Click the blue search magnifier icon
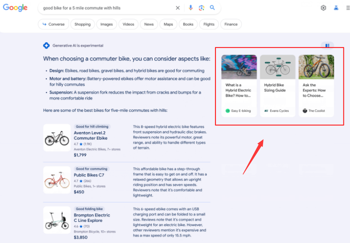The width and height of the screenshot is (350, 243). pos(213,8)
